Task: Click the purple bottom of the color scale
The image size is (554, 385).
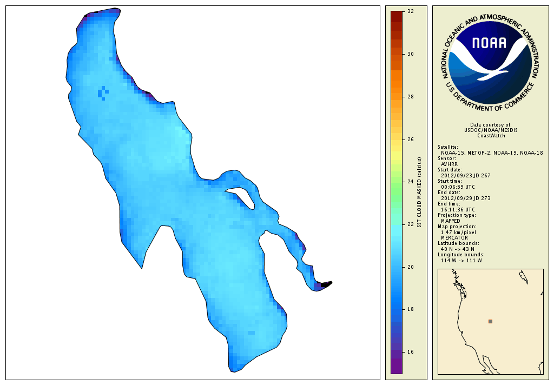Action: click(397, 367)
